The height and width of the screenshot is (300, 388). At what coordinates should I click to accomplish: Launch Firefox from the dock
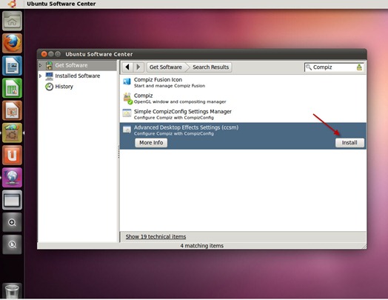[12, 43]
